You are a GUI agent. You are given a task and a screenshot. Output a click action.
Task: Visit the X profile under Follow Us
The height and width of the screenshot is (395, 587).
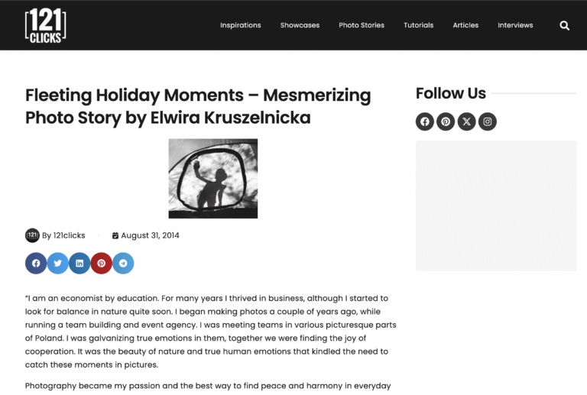click(x=466, y=121)
